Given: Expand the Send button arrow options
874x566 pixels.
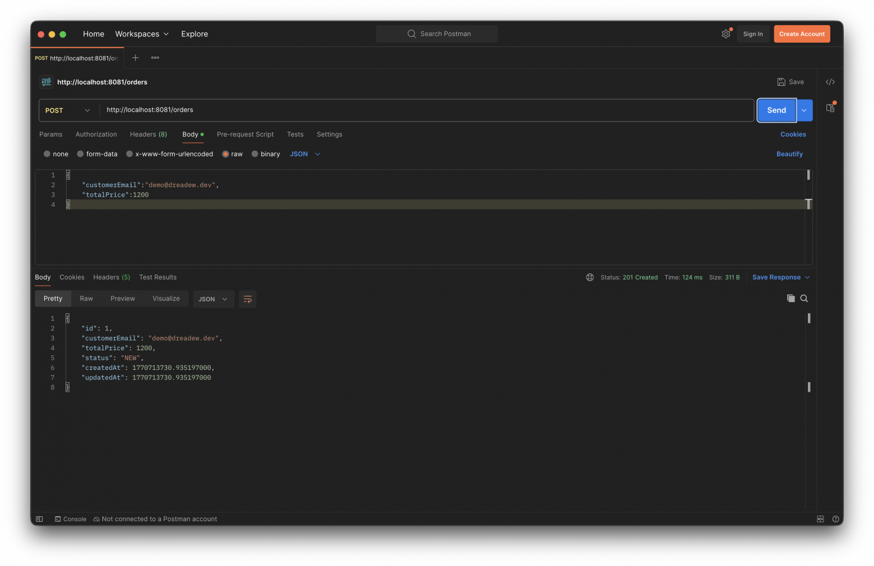Looking at the screenshot, I should pos(804,110).
